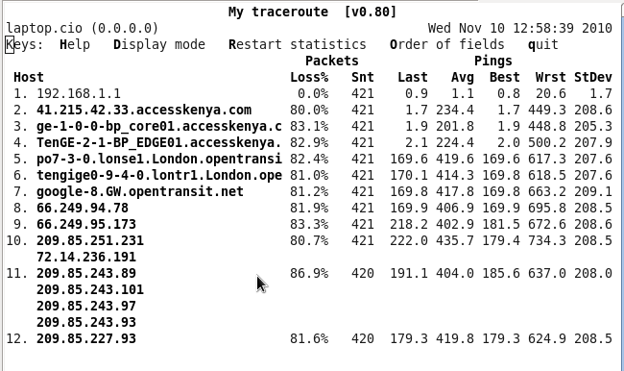Click the StDev column header
This screenshot has height=371, width=624.
click(x=593, y=77)
